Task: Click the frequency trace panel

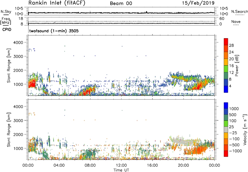Action: pyautogui.click(x=121, y=21)
